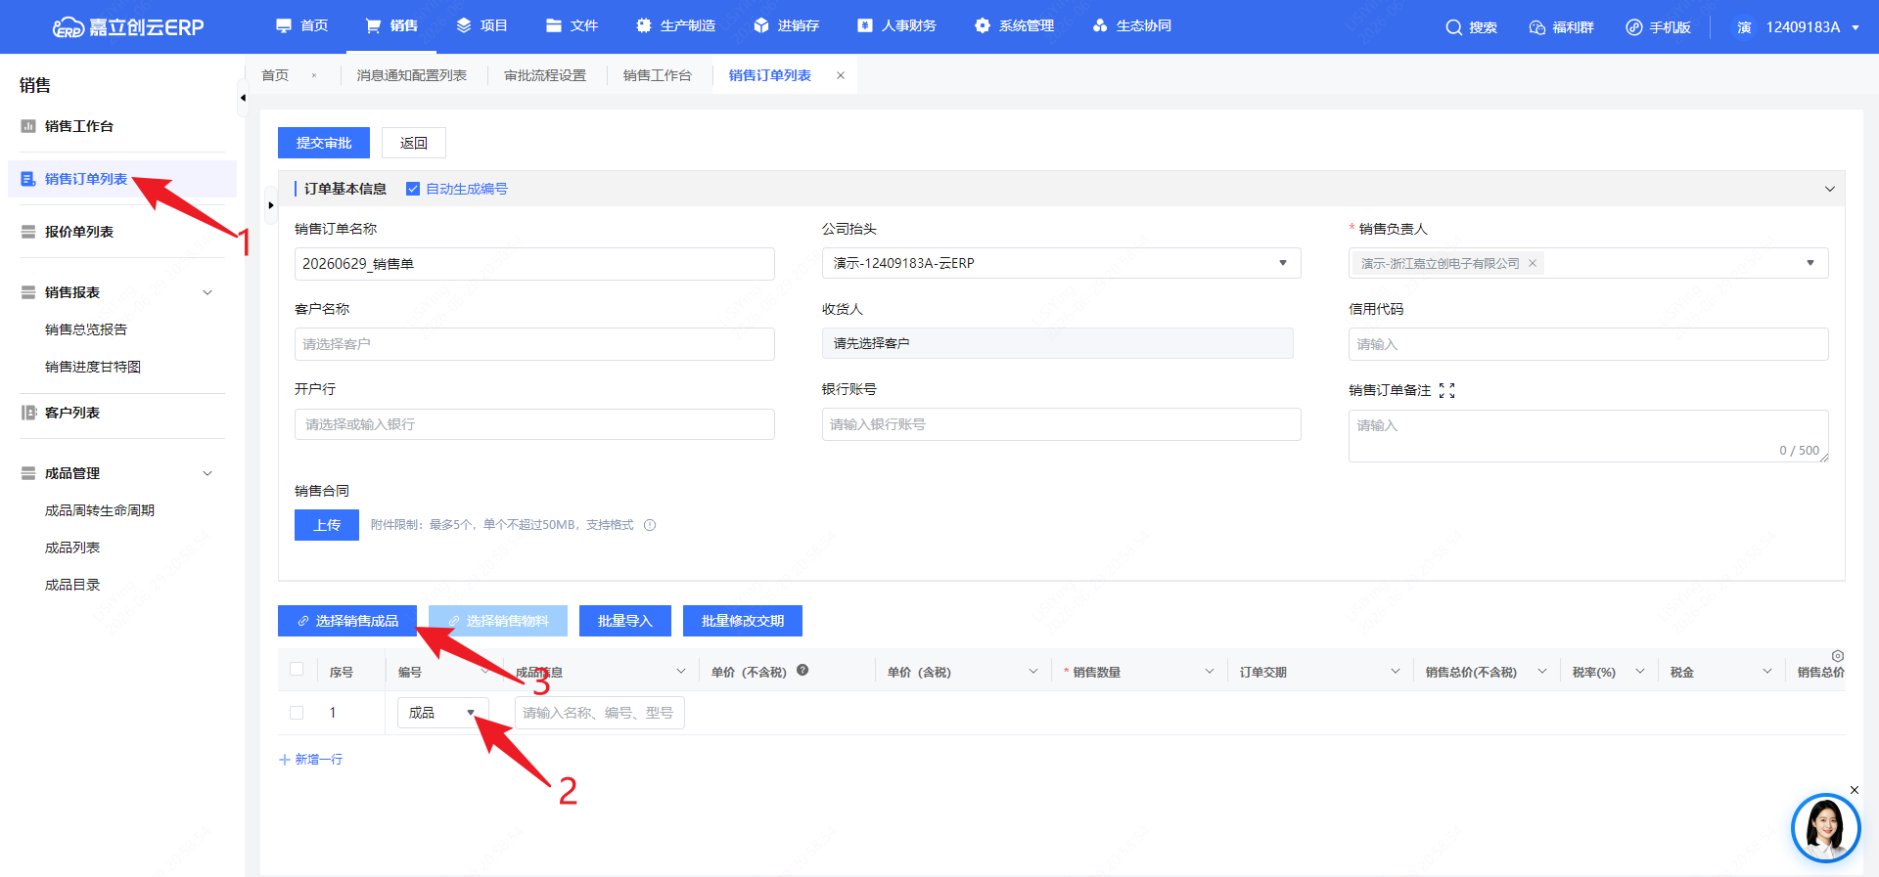
Task: Close the 首页 tab
Action: [314, 75]
